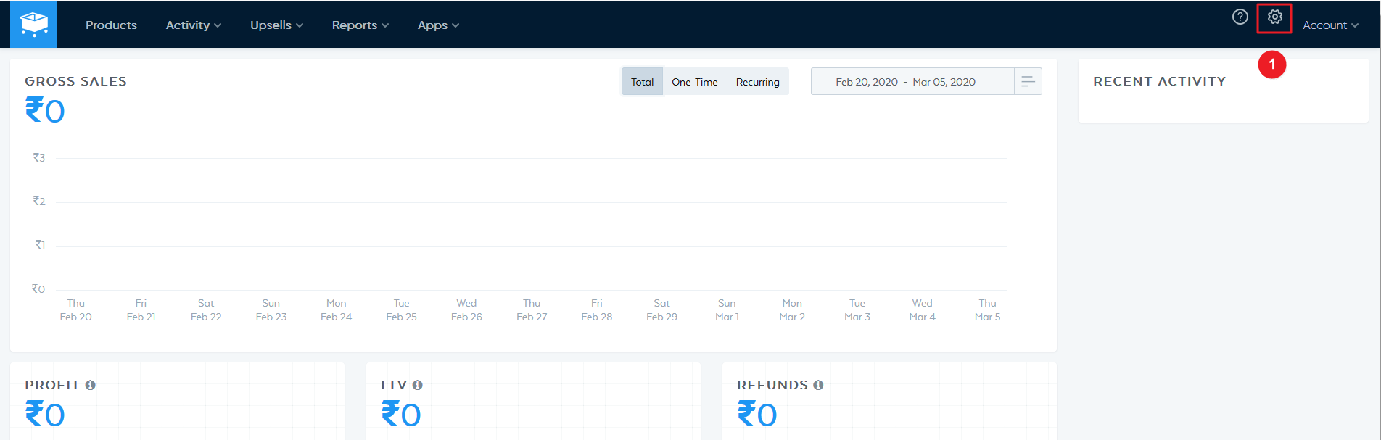Click the Gross Sales ₹0 amount
This screenshot has width=1381, height=440.
click(45, 111)
